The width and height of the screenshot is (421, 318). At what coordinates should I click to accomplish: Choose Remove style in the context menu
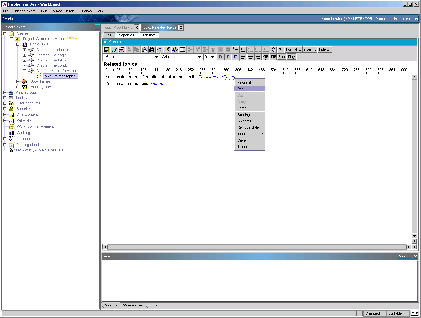250,127
